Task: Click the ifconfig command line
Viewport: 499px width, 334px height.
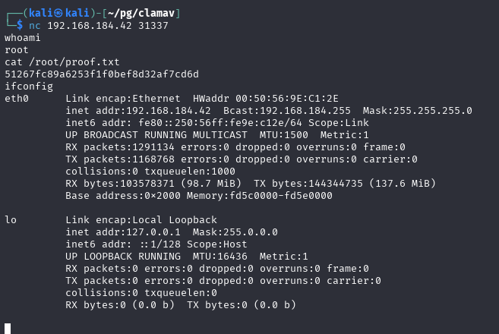Action: click(29, 87)
